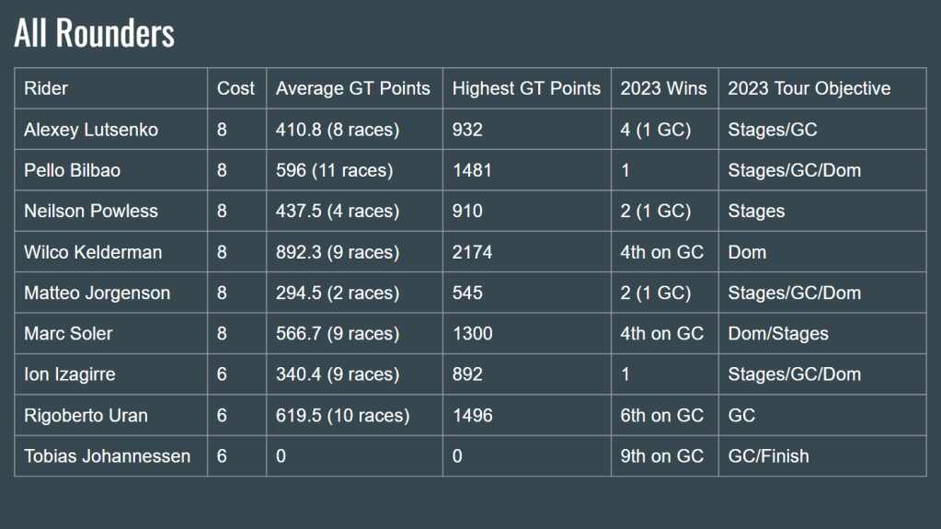
Task: Select the Ion Izagirre rider cell
Action: click(x=70, y=374)
